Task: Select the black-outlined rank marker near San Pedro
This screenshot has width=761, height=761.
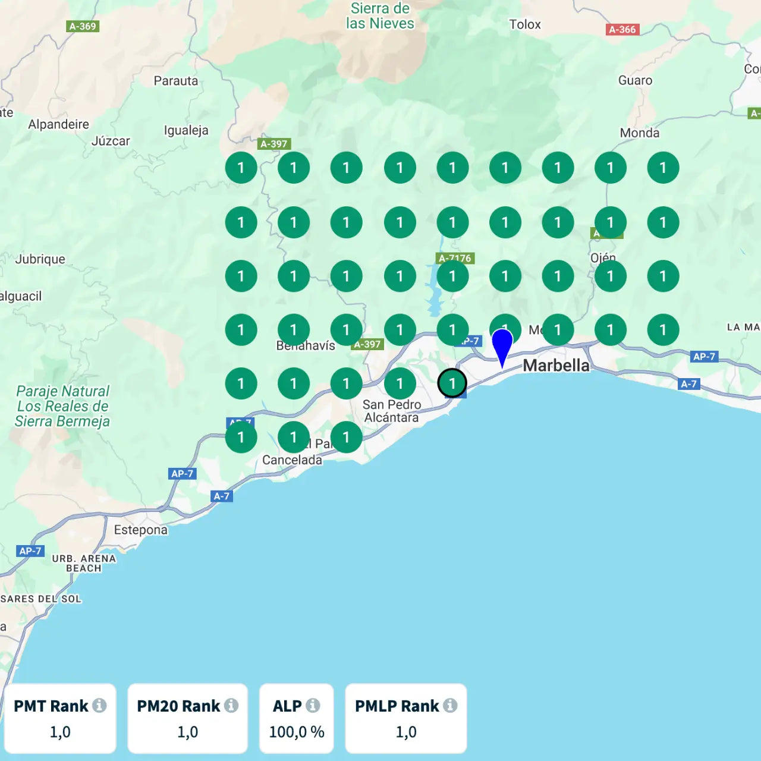Action: tap(452, 383)
